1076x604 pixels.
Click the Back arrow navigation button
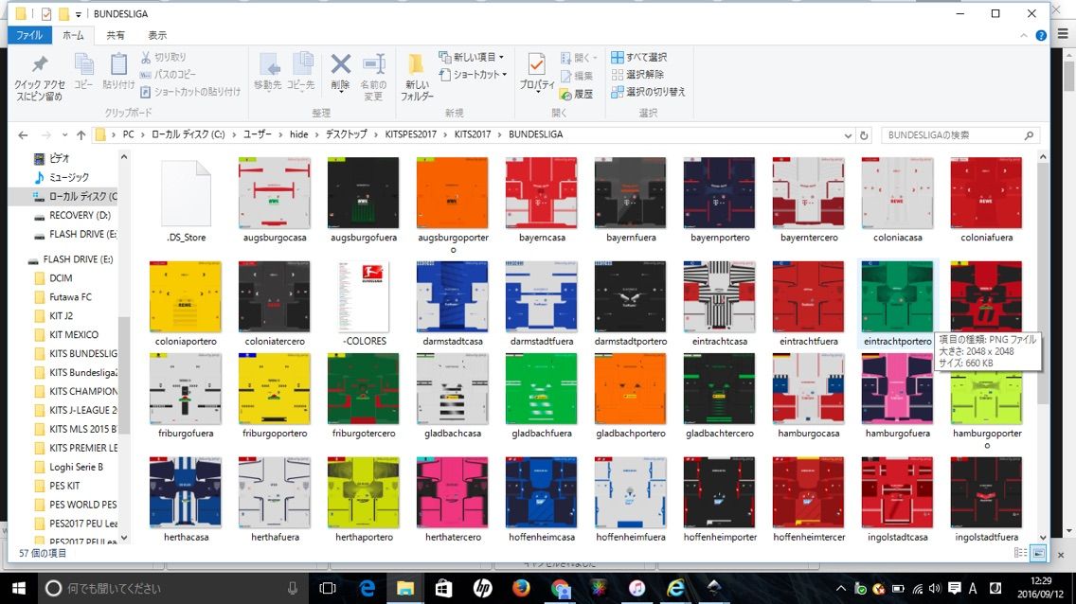(x=23, y=135)
